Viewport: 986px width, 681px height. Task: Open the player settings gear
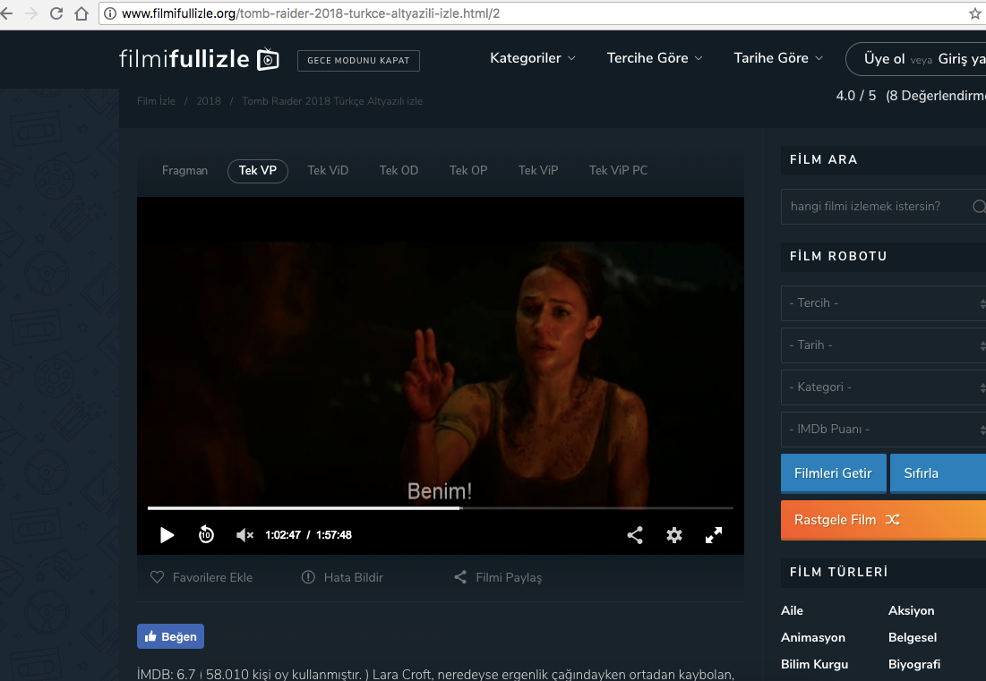click(x=674, y=535)
